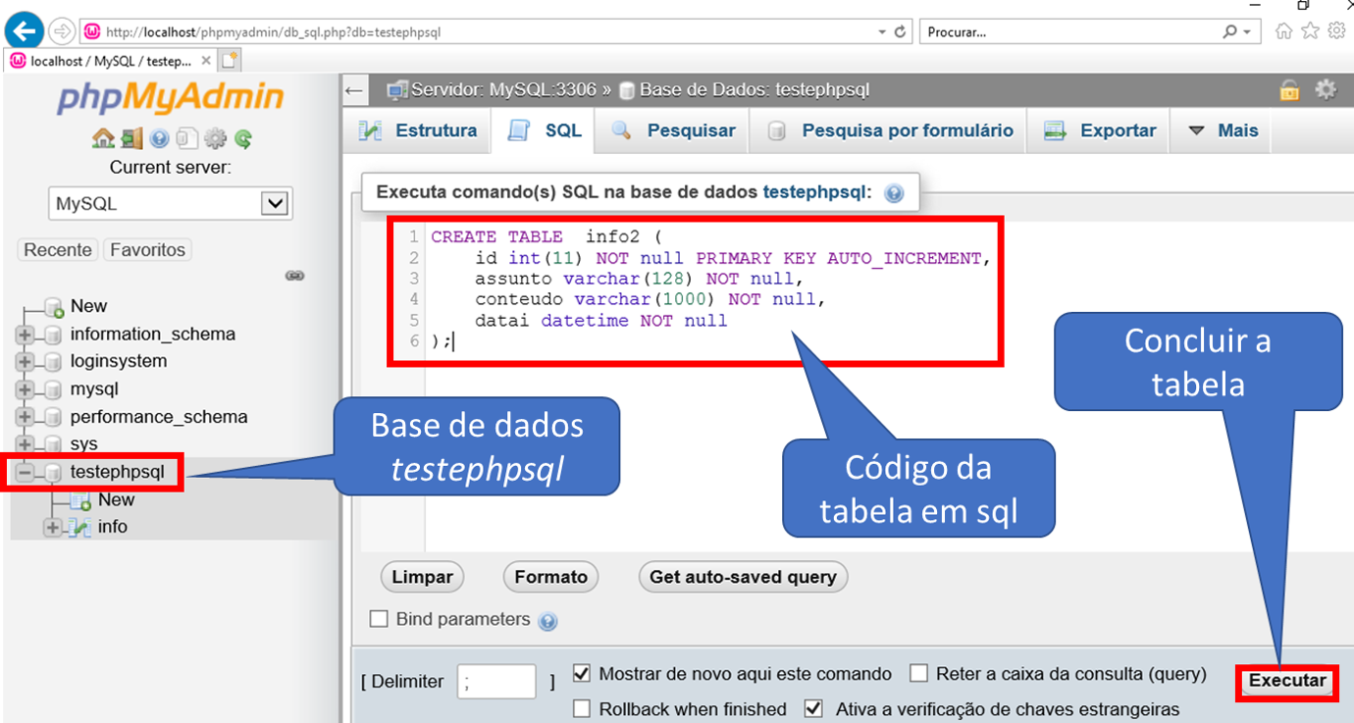Open the info table under testephpsql
1354x723 pixels.
tap(113, 527)
